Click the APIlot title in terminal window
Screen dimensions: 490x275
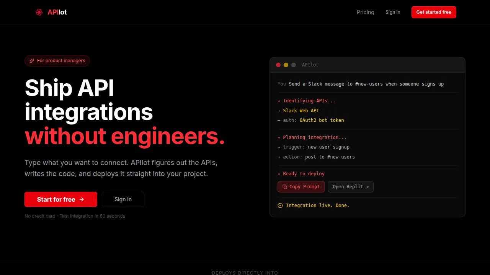(310, 65)
